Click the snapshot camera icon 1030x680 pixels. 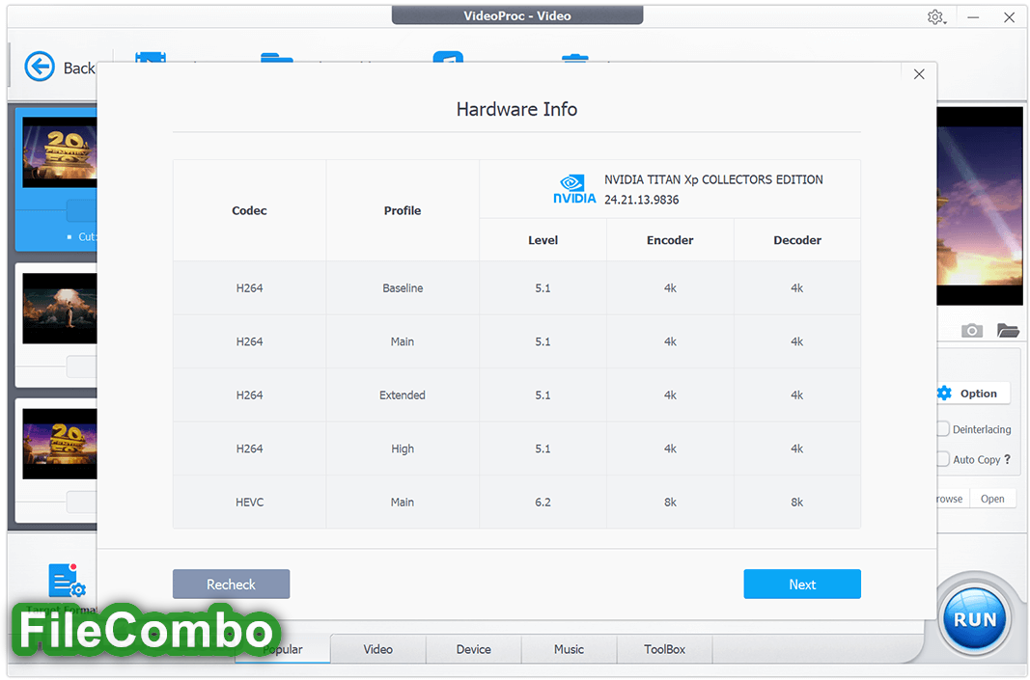[x=971, y=330]
